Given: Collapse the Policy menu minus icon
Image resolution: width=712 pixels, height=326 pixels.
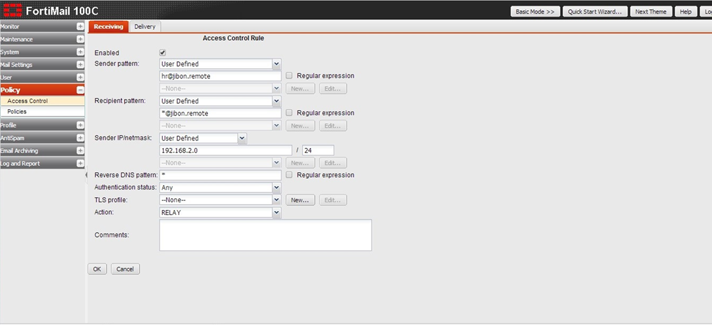Looking at the screenshot, I should (x=80, y=90).
